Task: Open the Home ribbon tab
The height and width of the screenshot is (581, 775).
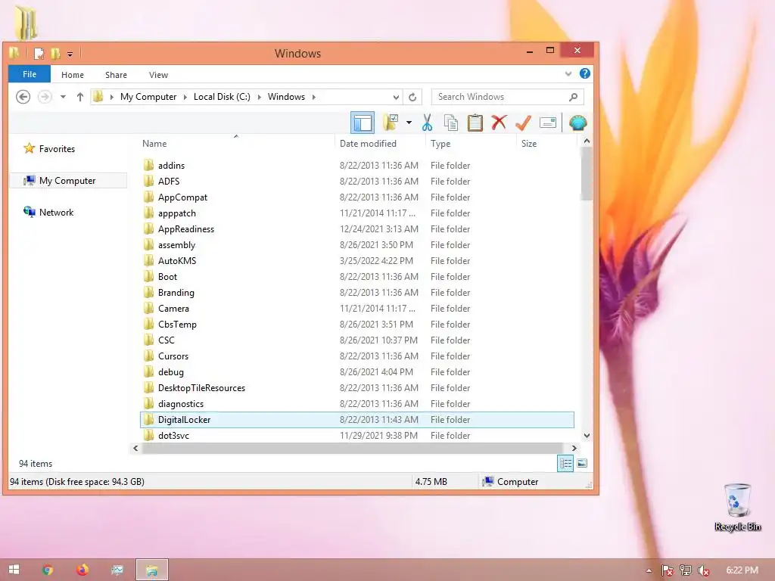Action: (x=73, y=75)
